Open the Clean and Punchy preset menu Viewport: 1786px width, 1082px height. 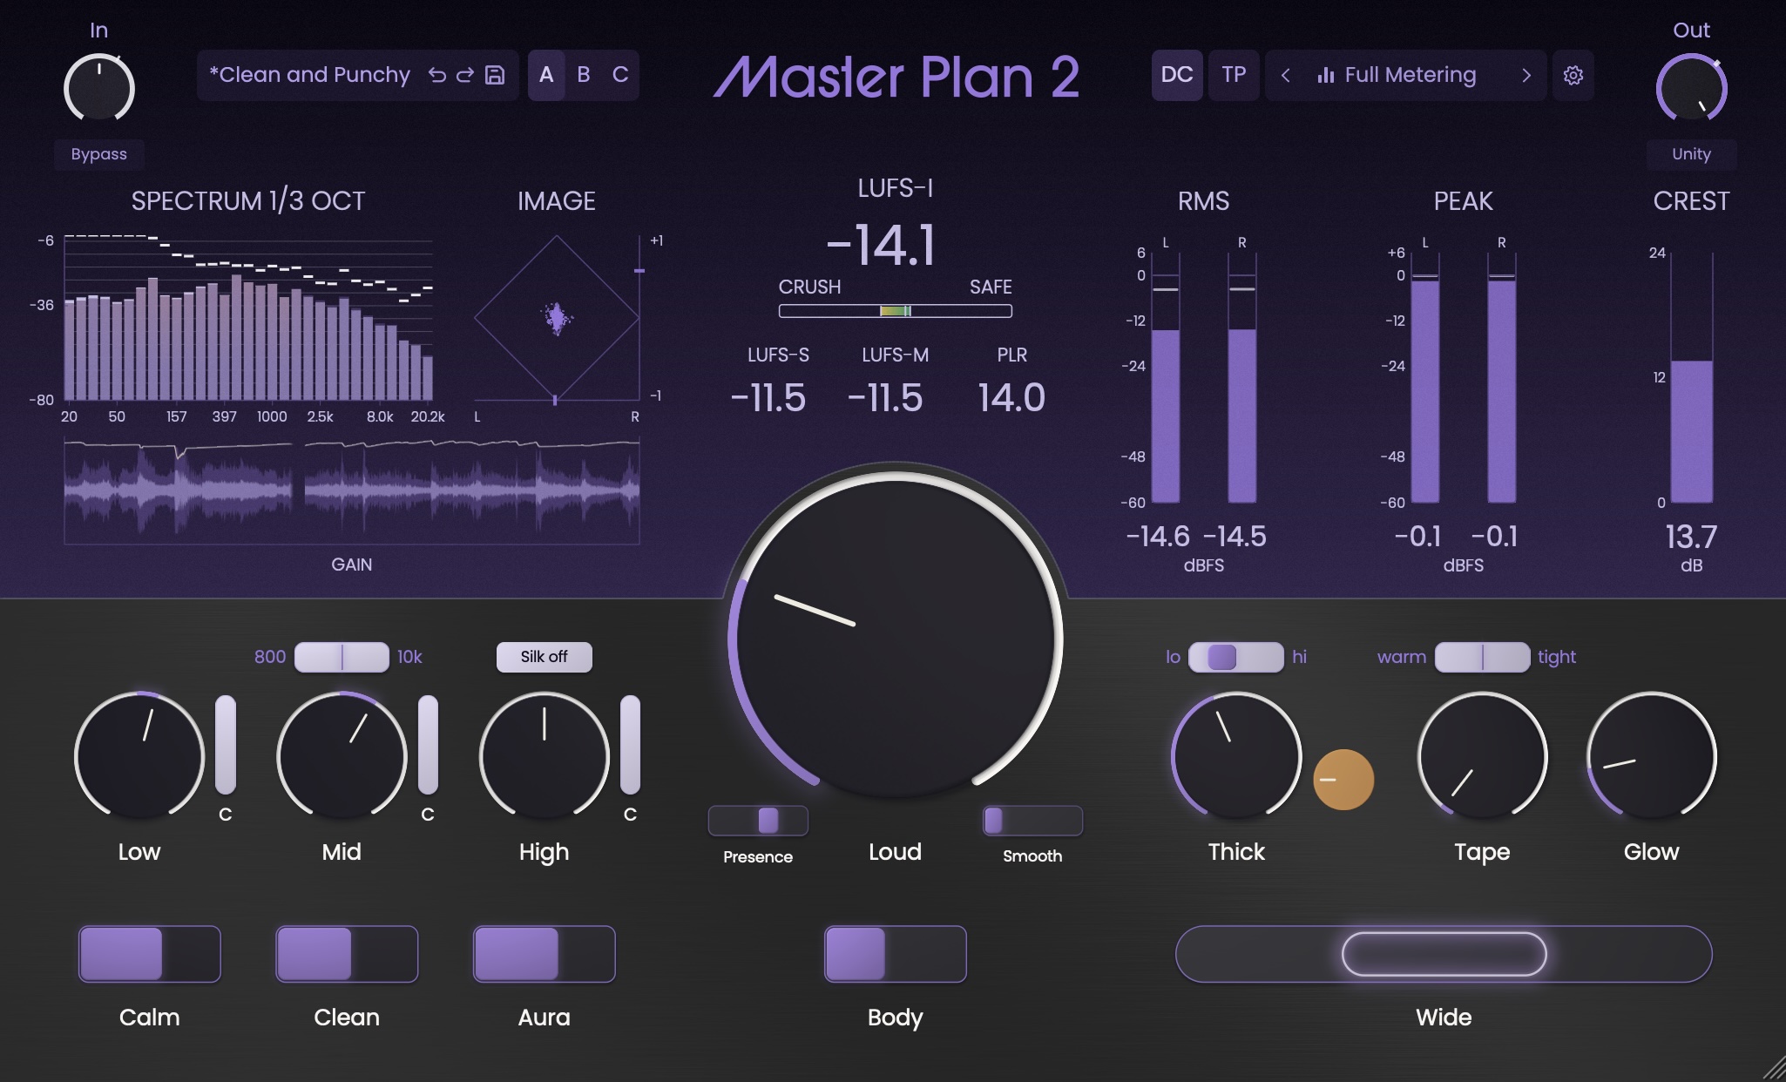[x=309, y=75]
